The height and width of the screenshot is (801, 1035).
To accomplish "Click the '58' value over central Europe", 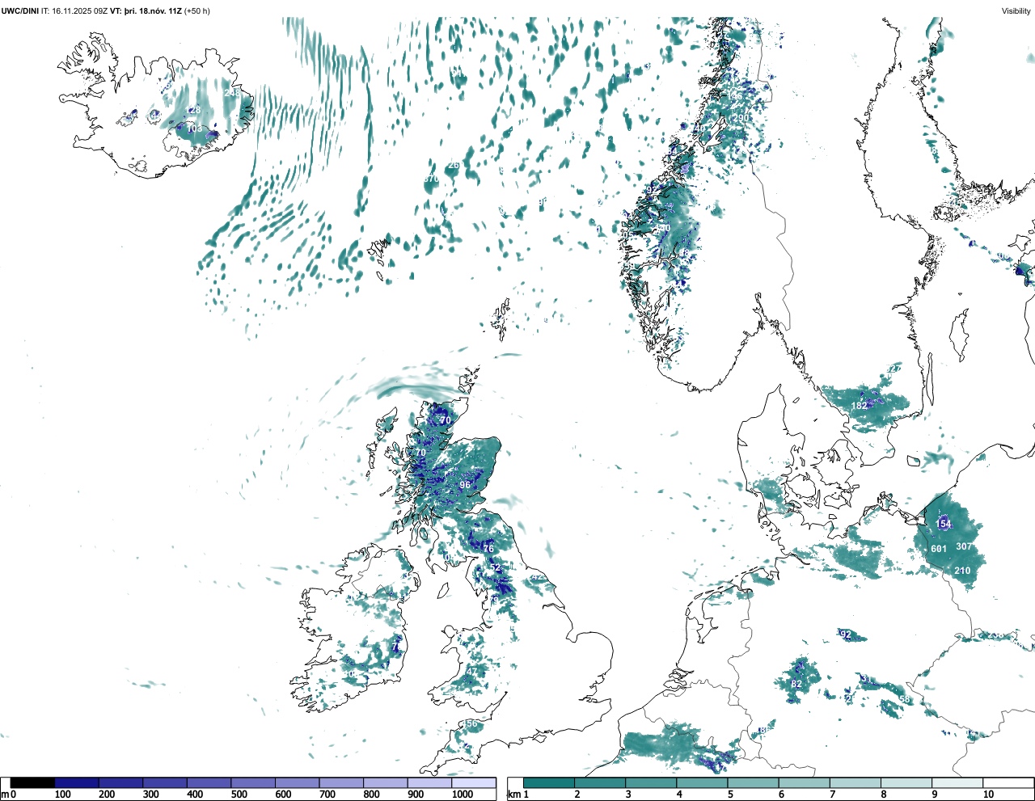I will (x=905, y=700).
